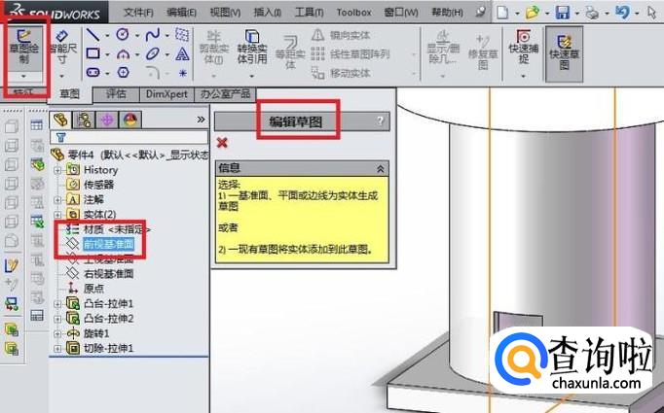Screen dimensions: 664x413
Task: Click the Select cursor icon
Action: pyautogui.click(x=651, y=13)
